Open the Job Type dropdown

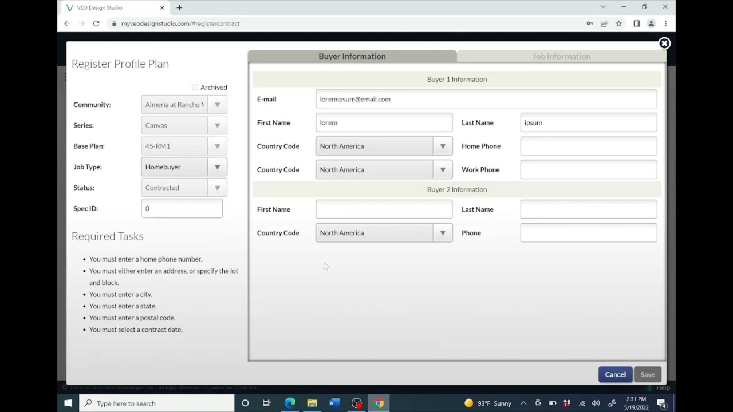(184, 167)
